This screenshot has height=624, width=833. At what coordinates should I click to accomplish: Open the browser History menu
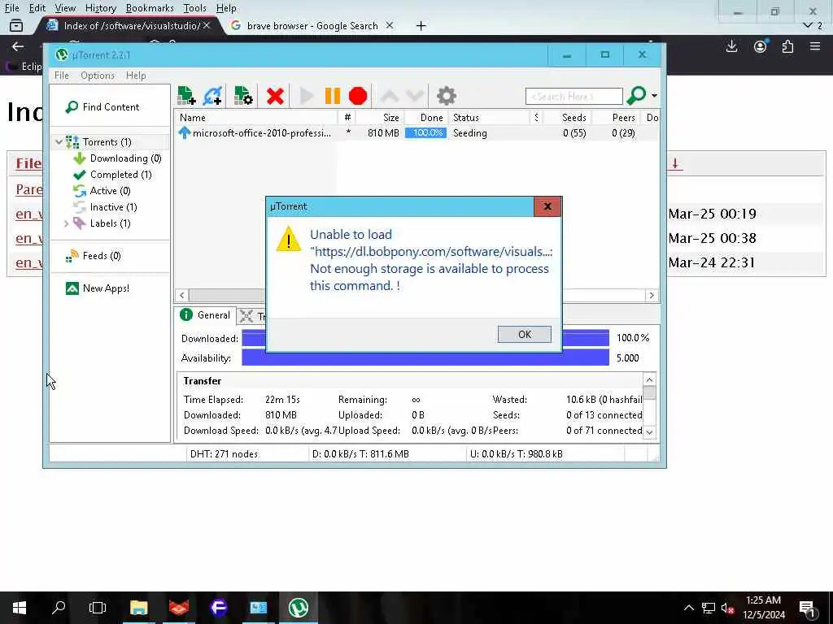coord(100,8)
